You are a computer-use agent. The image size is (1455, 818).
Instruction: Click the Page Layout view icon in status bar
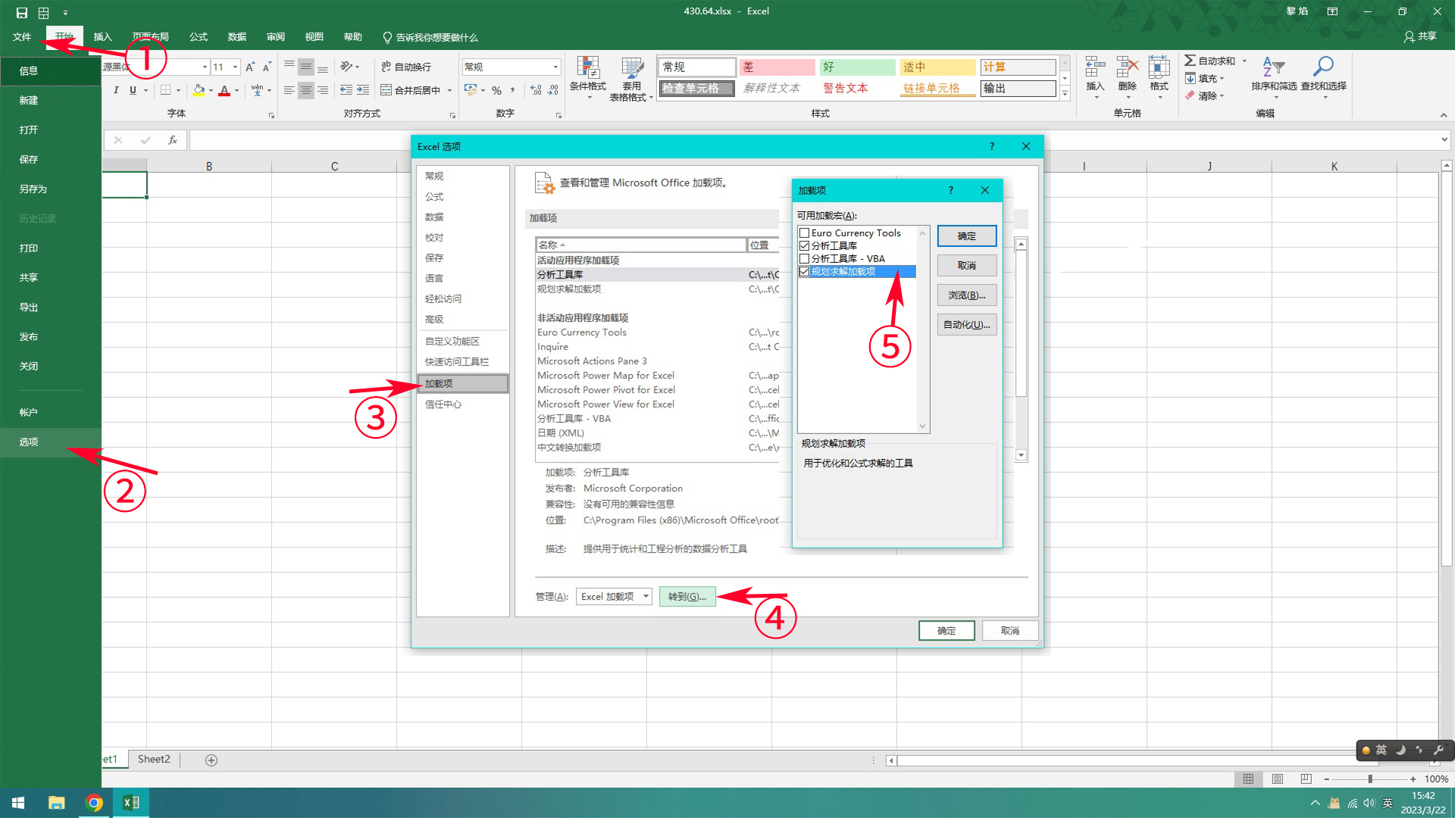pos(1278,779)
